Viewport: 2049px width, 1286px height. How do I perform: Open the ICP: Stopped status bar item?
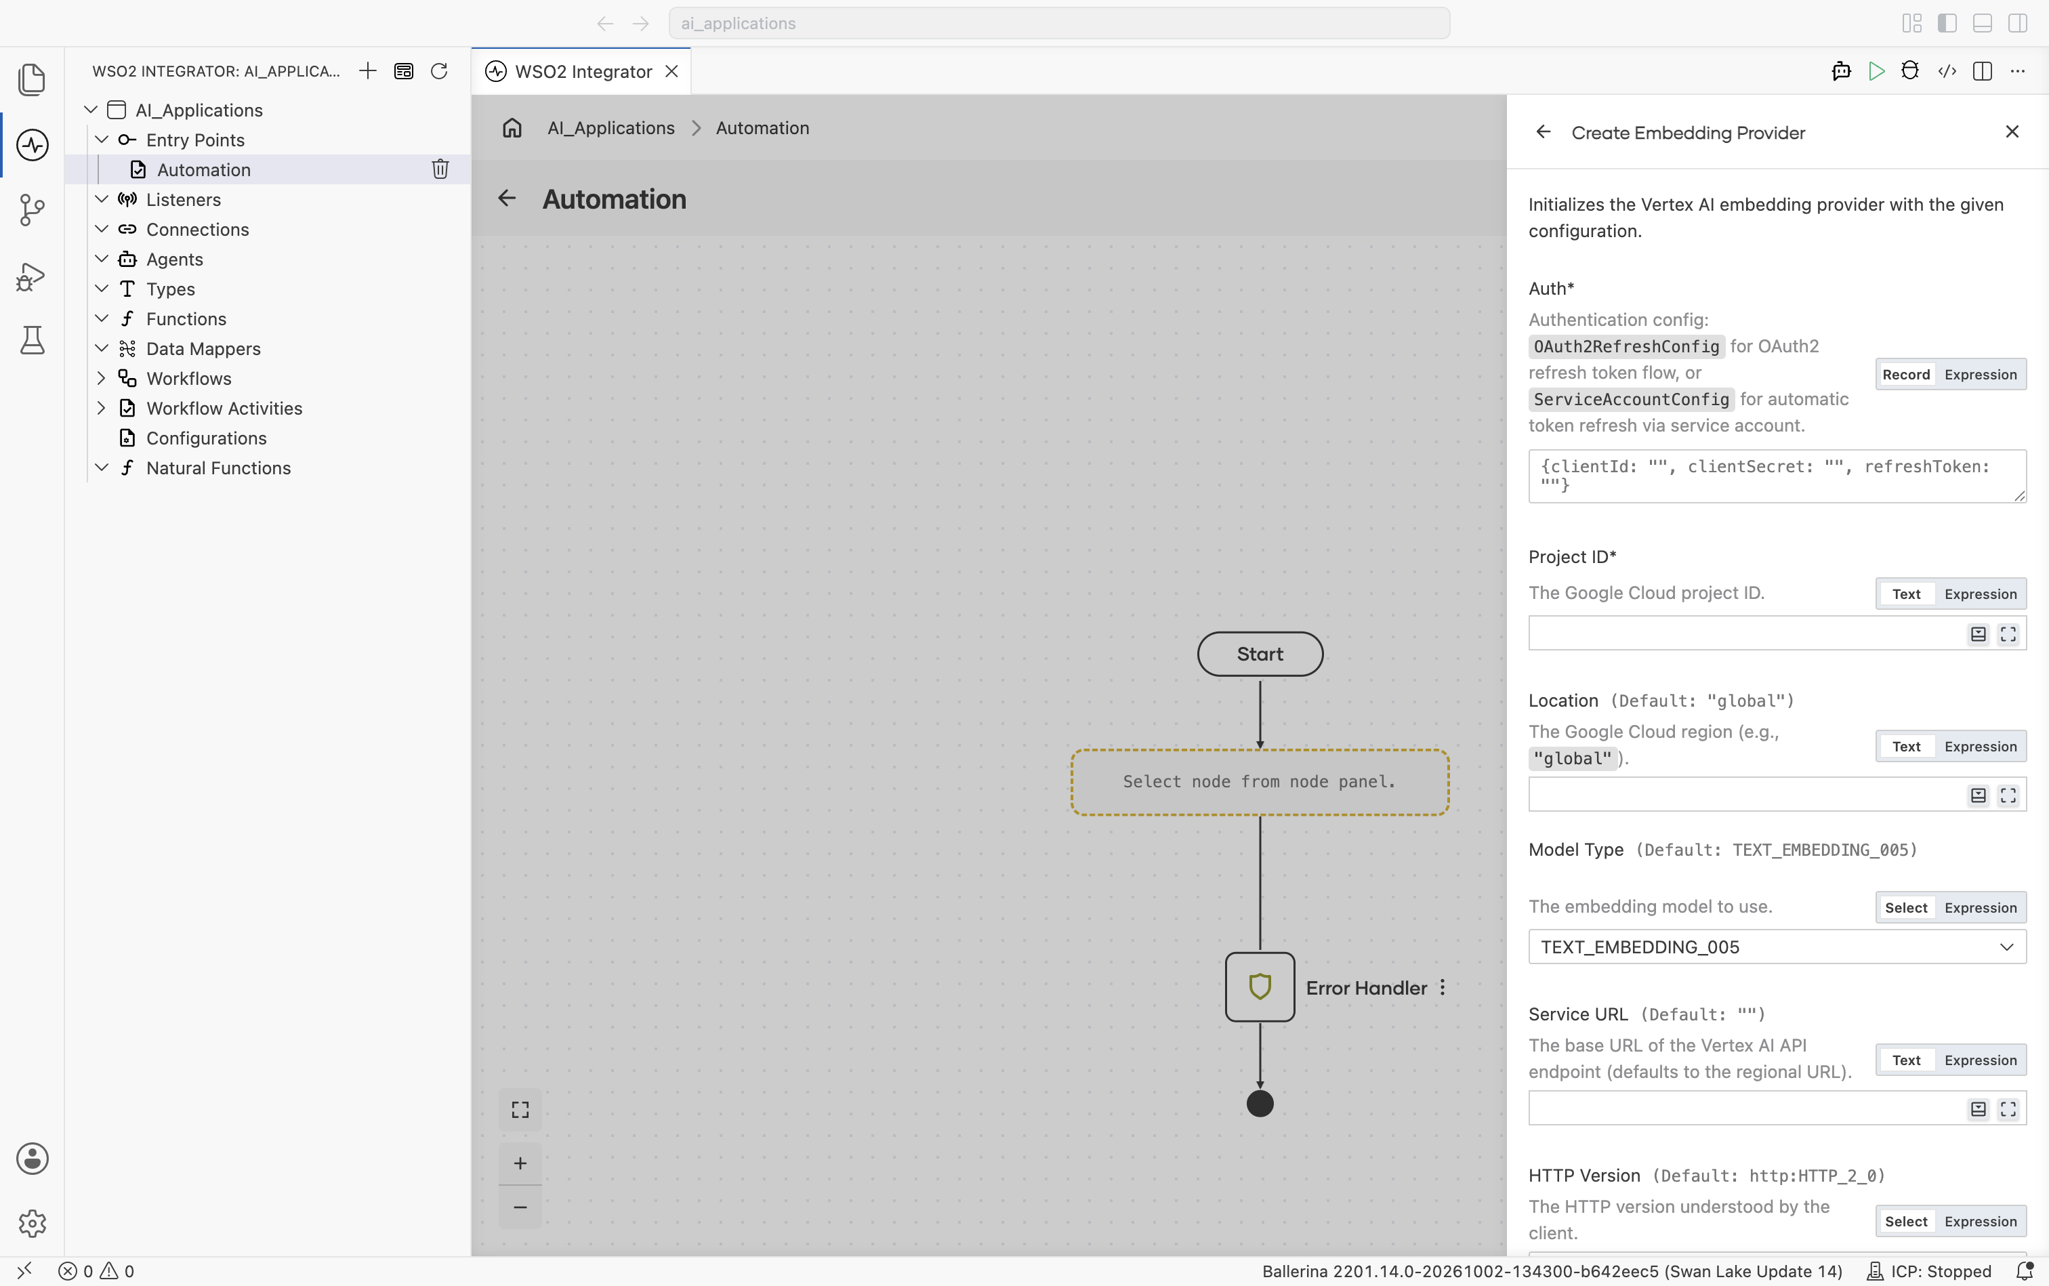[x=1928, y=1270]
